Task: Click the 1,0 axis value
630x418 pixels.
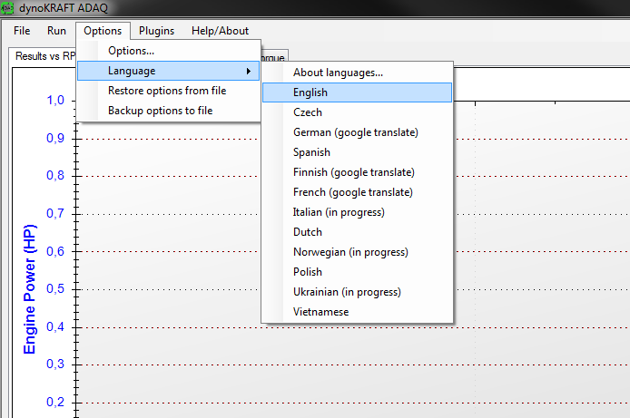Action: click(x=55, y=101)
